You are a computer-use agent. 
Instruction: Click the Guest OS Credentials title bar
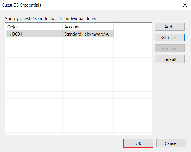[x=85, y=5]
